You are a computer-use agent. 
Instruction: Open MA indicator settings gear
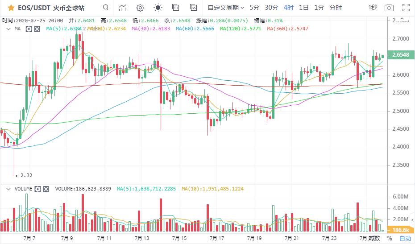point(29,29)
